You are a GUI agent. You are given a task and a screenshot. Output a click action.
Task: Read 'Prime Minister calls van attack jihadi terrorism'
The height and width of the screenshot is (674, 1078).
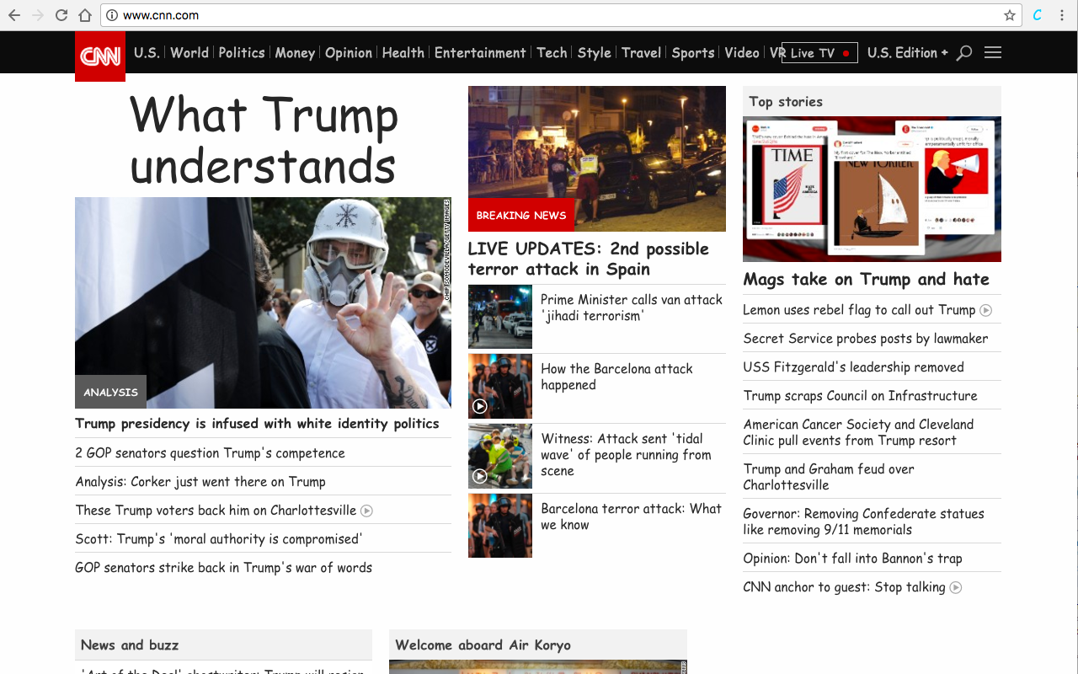(632, 308)
